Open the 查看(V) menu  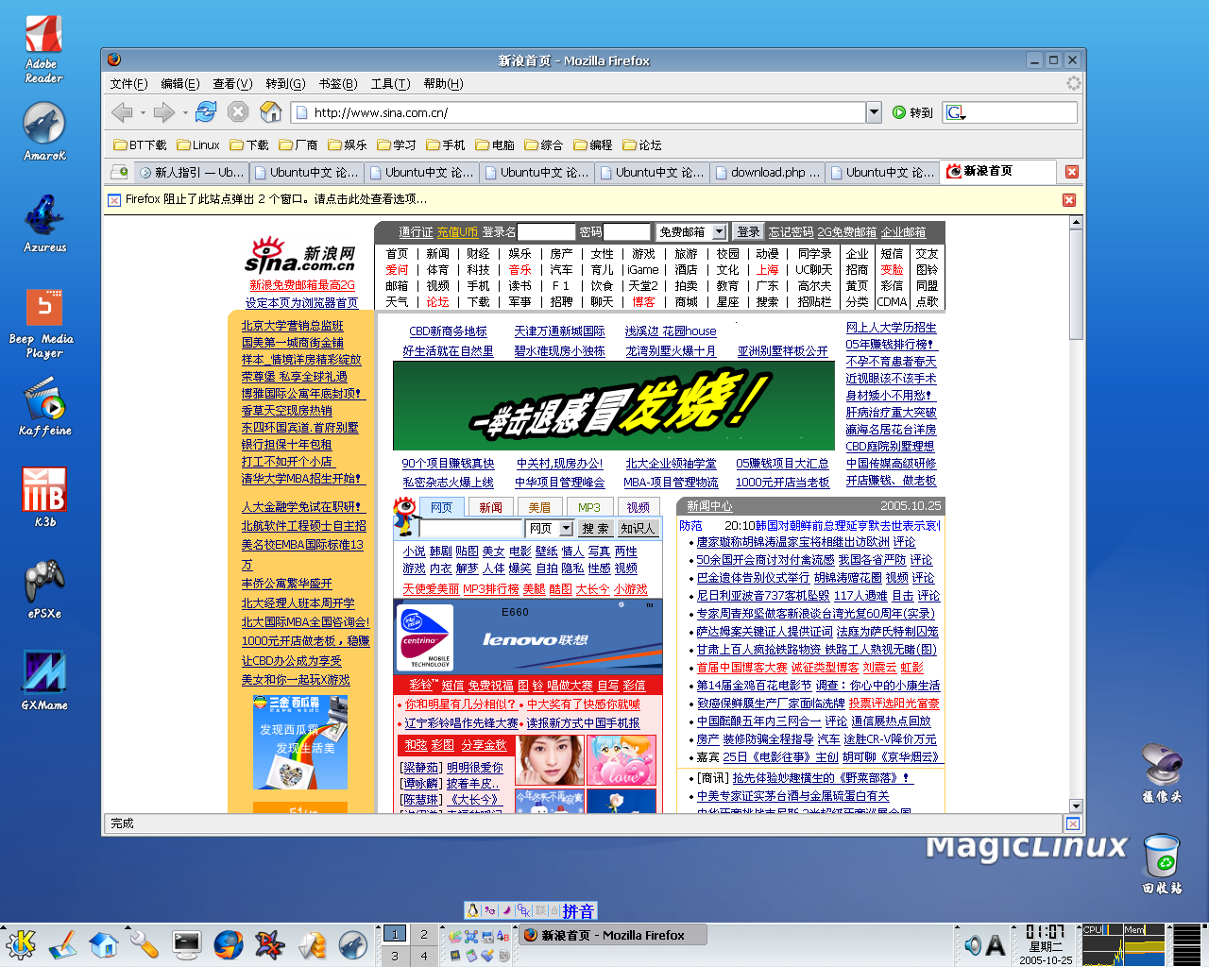click(232, 84)
